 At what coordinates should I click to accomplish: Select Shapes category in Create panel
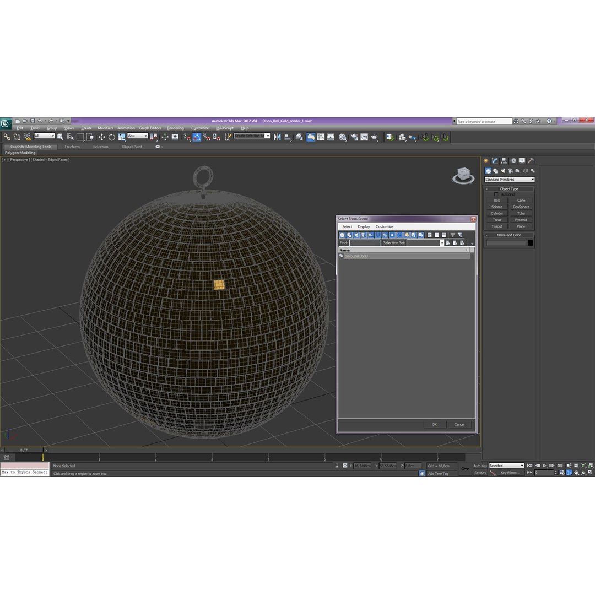(x=496, y=171)
